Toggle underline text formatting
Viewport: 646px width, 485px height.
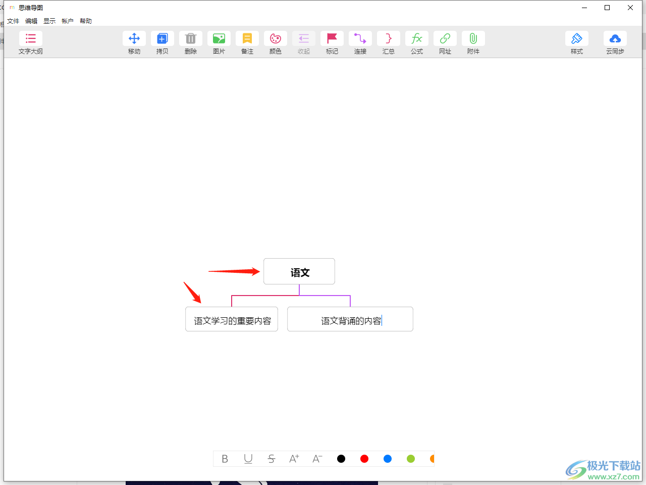(248, 459)
